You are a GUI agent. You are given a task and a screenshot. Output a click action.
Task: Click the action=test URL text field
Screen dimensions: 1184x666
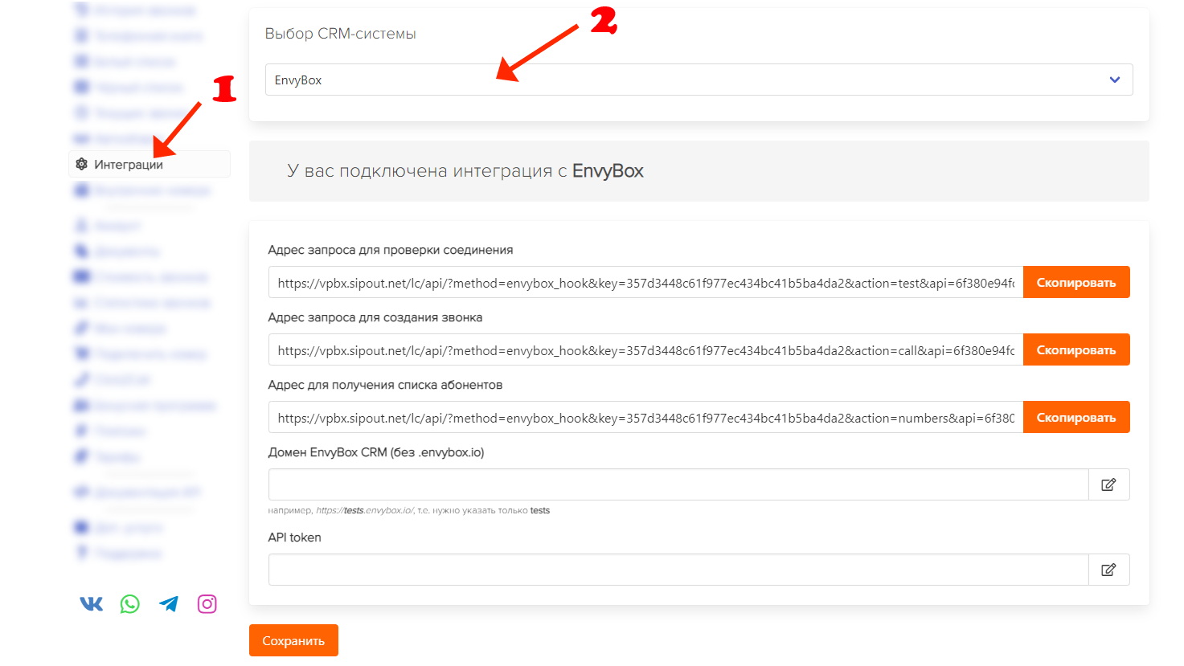(x=645, y=283)
